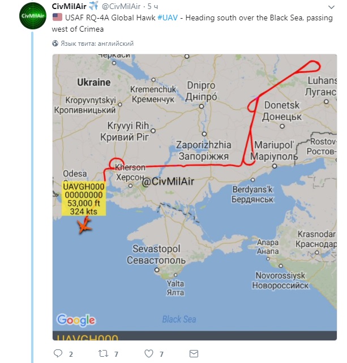
Task: Click the Google logo on the map
Action: pos(75,320)
